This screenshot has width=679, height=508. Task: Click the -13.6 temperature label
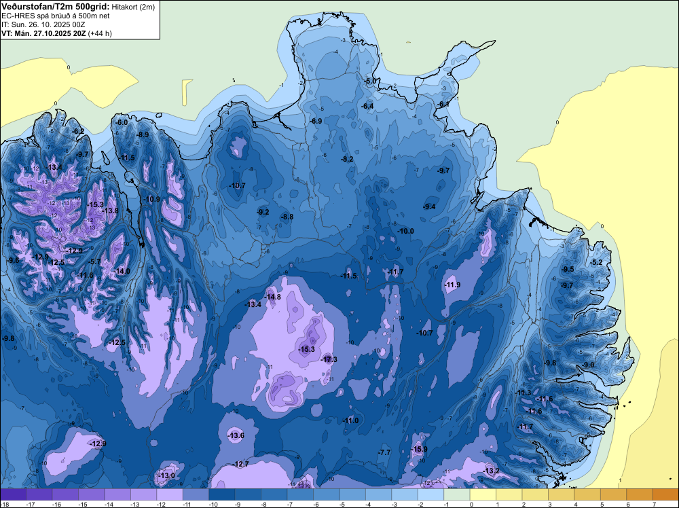point(236,436)
